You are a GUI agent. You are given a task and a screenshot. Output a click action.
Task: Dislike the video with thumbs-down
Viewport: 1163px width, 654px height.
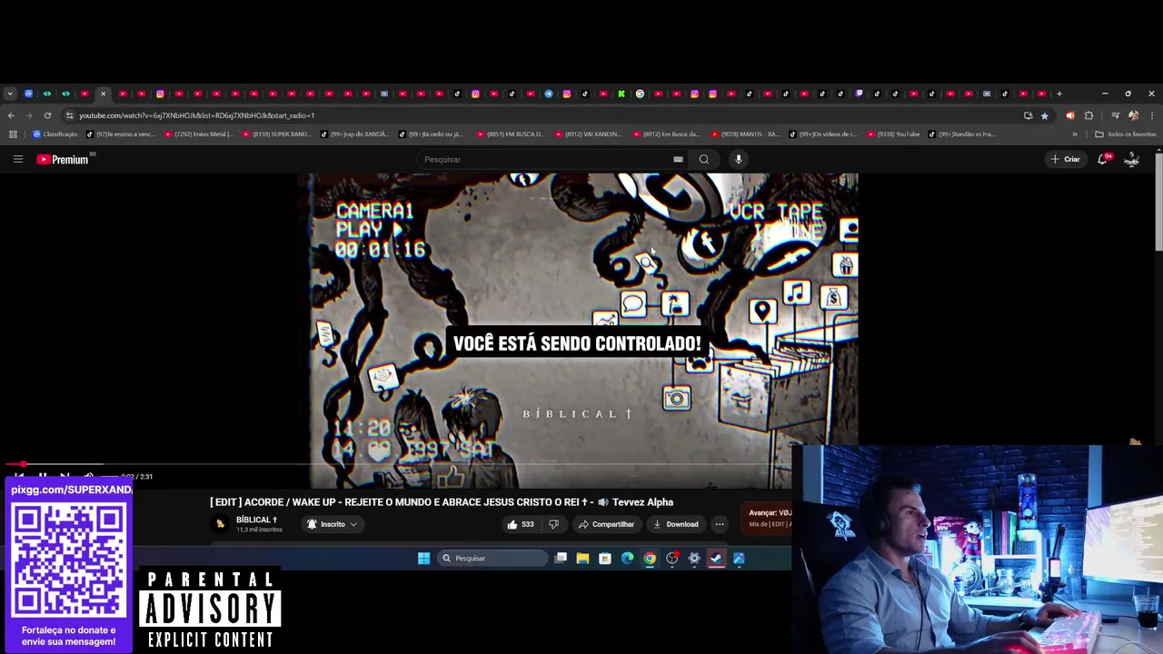[x=553, y=524]
